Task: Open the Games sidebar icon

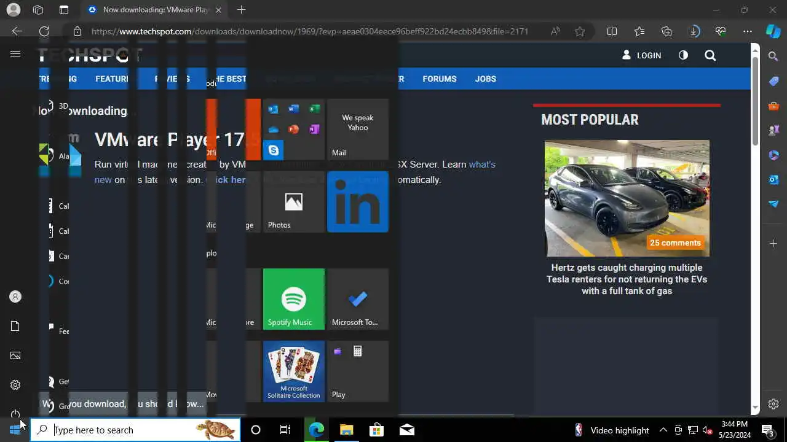Action: [x=773, y=130]
